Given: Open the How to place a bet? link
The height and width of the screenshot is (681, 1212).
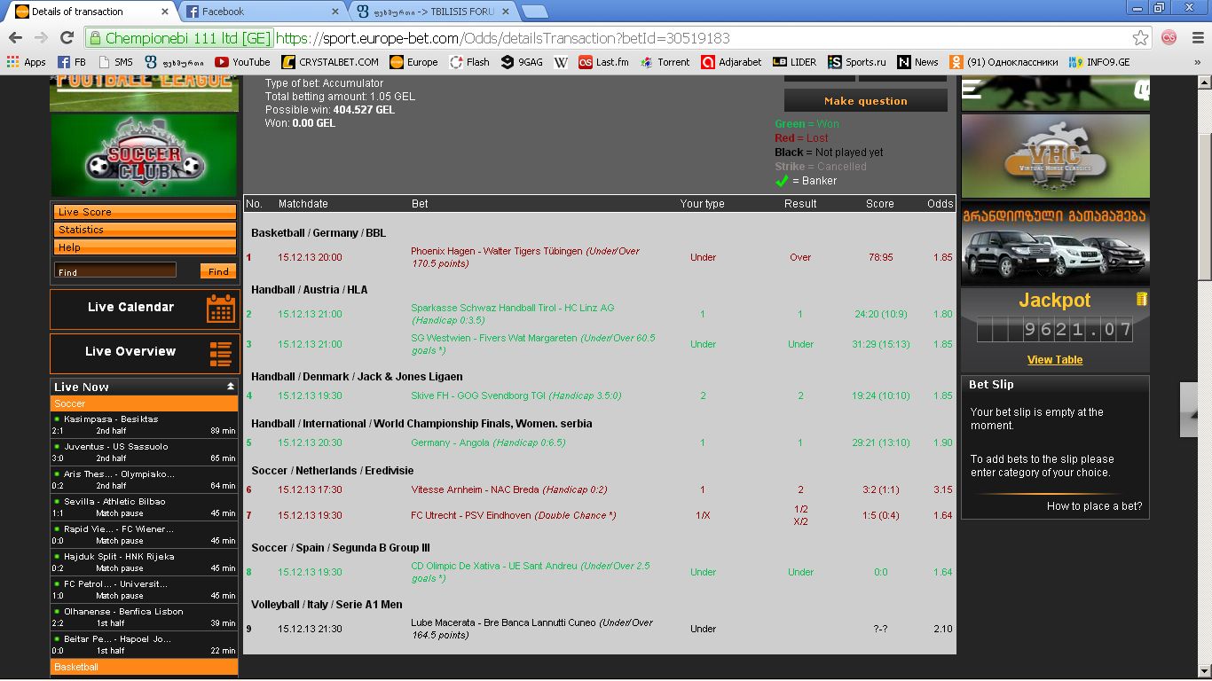Looking at the screenshot, I should (1094, 506).
